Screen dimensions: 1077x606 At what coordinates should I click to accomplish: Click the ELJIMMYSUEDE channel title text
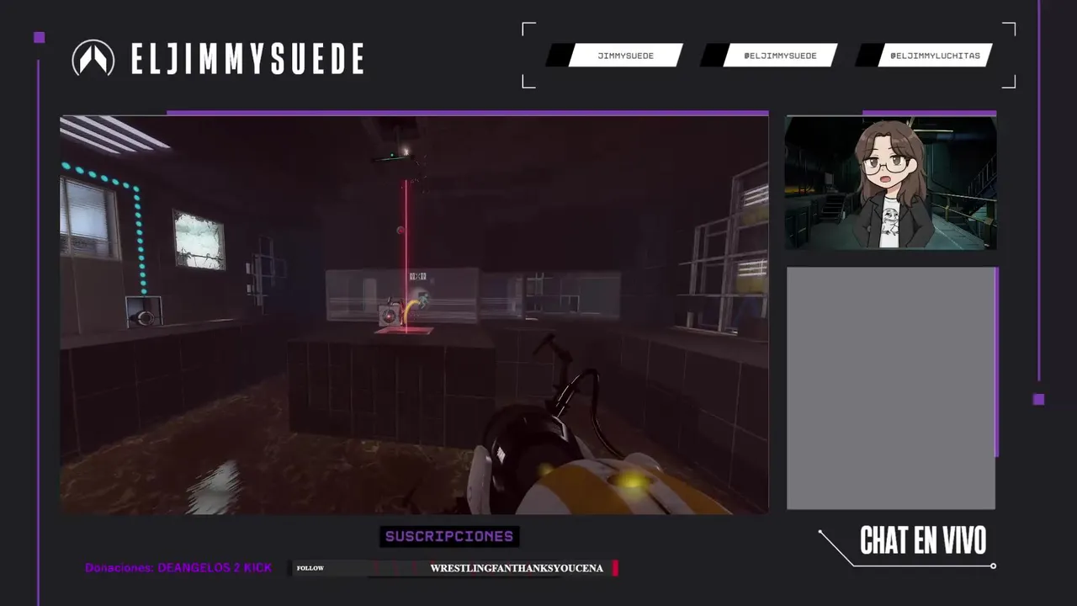247,59
